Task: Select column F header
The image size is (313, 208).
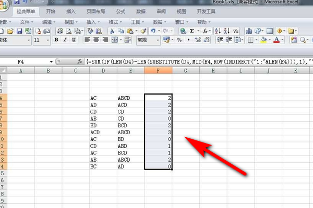Action: click(x=158, y=71)
